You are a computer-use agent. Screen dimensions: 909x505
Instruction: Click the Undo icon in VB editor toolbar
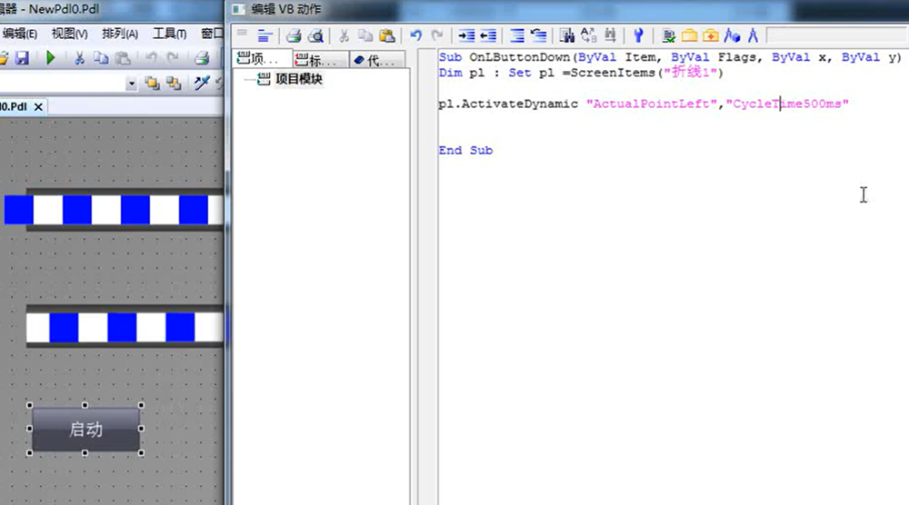pyautogui.click(x=415, y=36)
